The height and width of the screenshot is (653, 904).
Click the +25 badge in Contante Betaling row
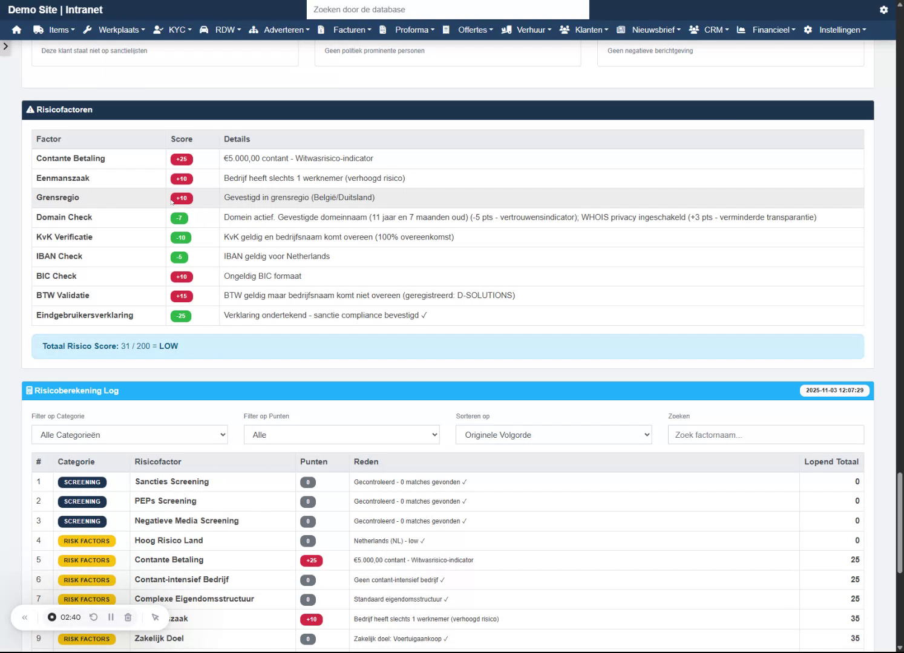182,159
